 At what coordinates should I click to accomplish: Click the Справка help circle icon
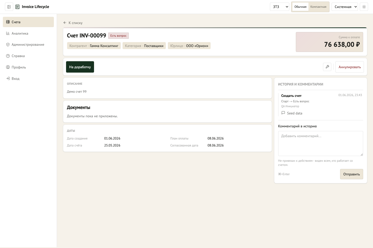tap(8, 56)
